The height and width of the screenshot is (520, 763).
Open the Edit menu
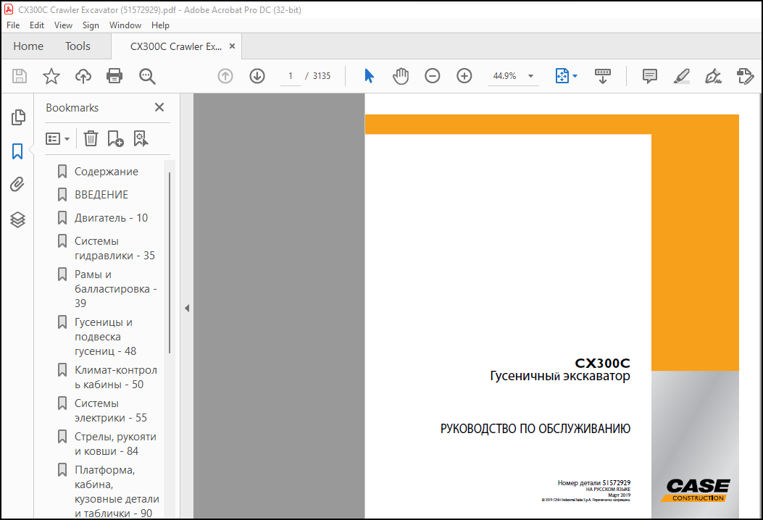tap(37, 25)
